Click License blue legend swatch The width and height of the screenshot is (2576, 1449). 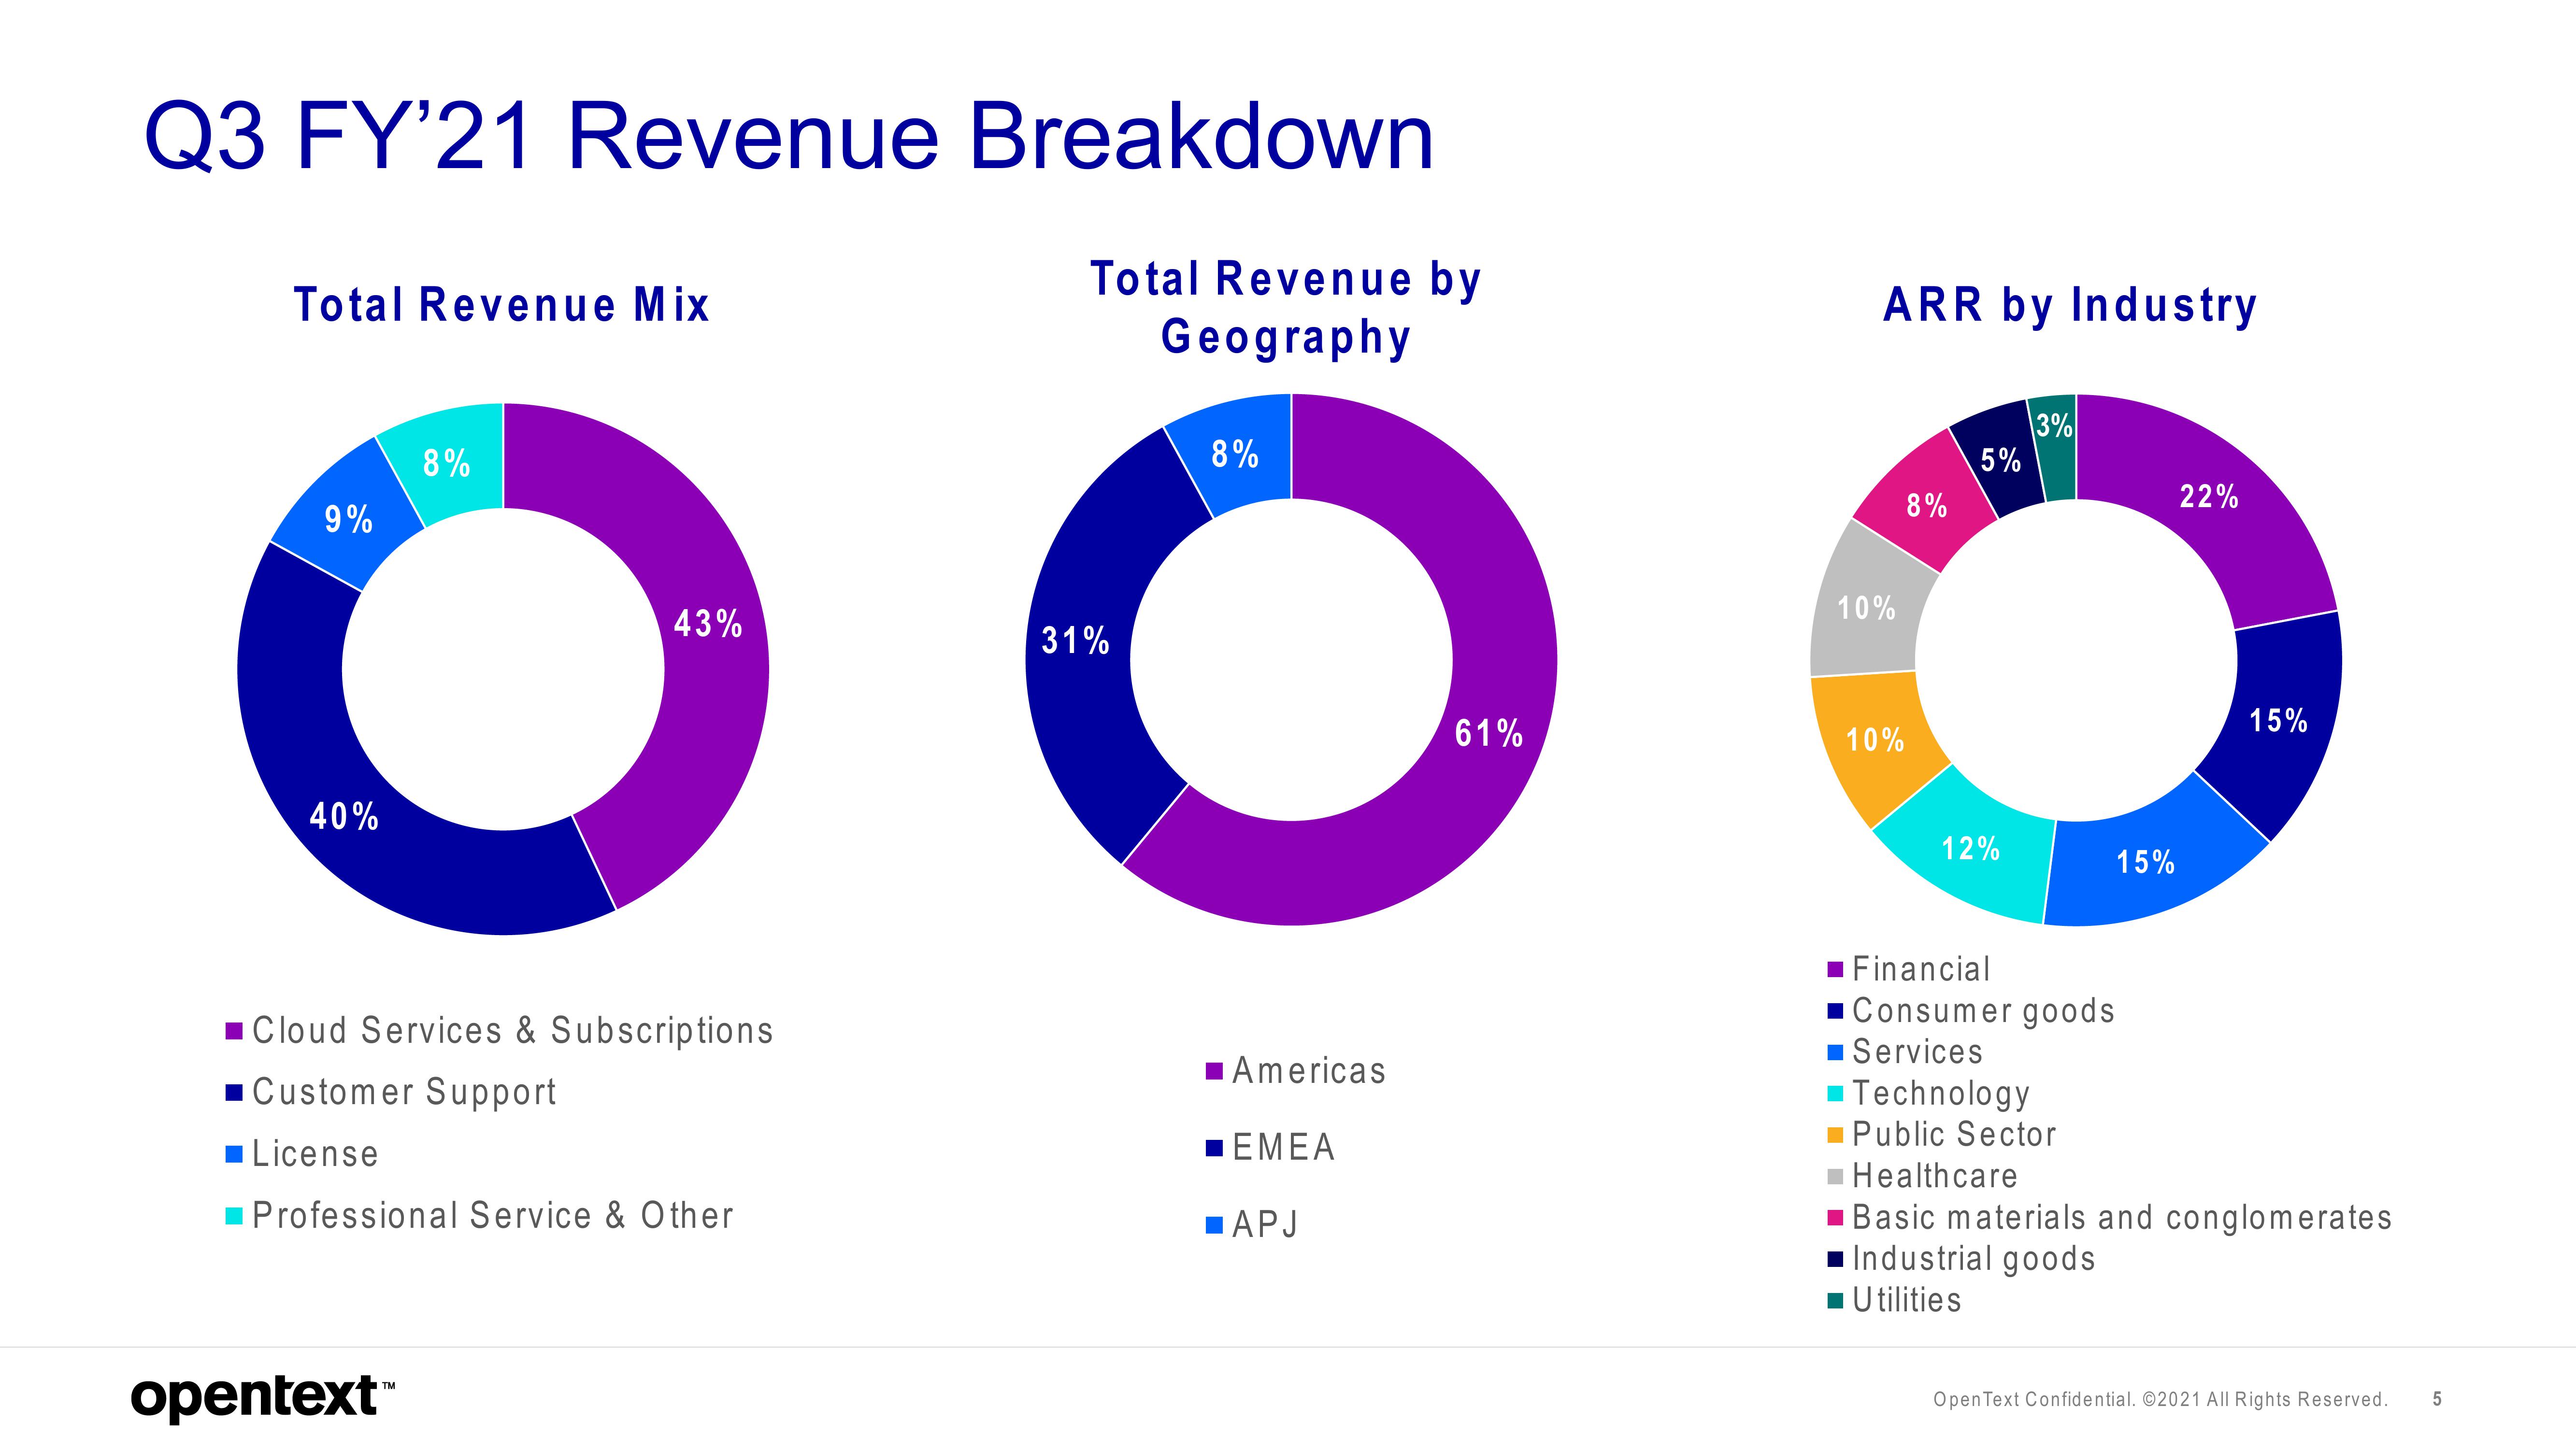coord(234,1155)
